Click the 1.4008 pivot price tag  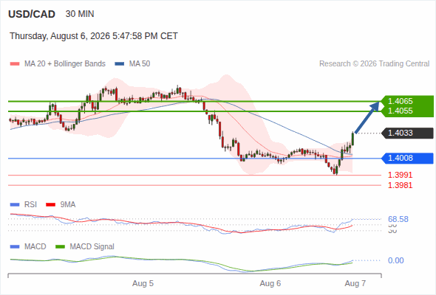pyautogui.click(x=407, y=158)
